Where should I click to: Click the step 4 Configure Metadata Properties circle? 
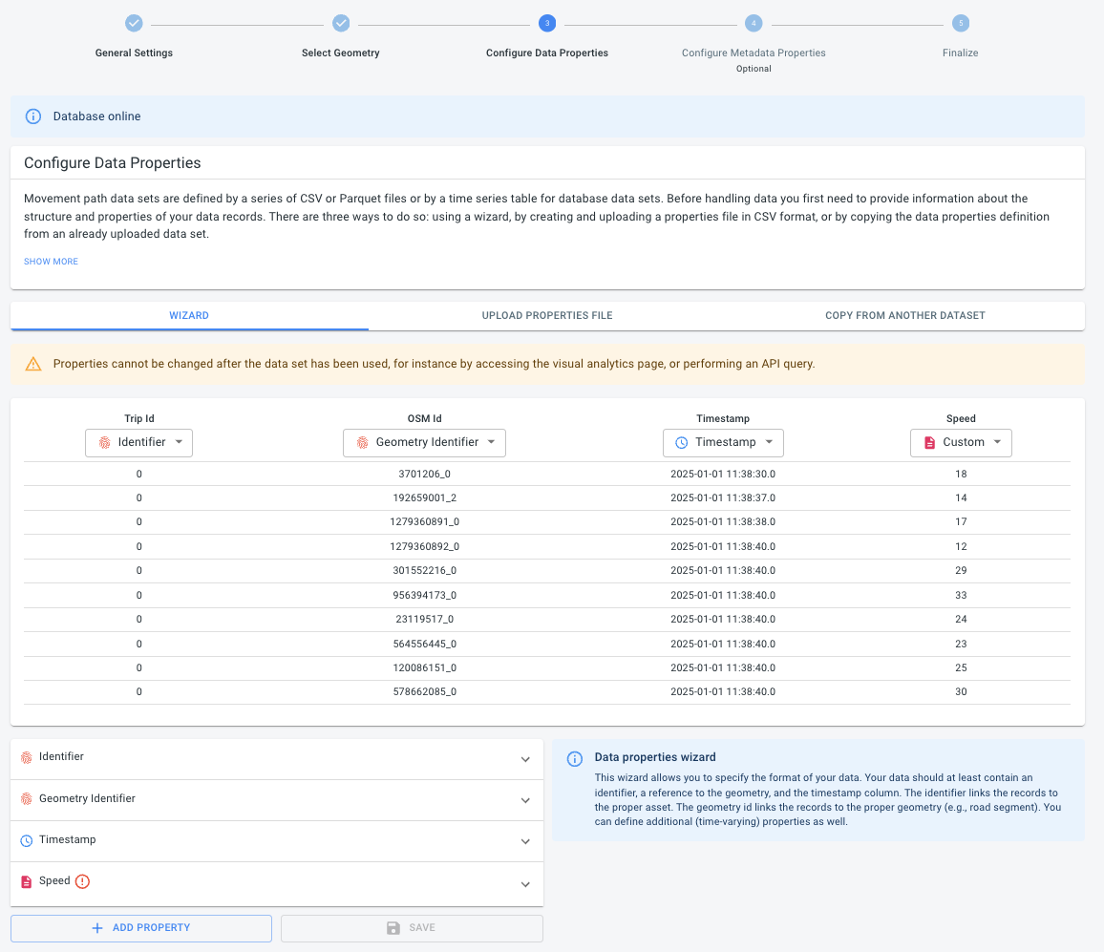754,23
